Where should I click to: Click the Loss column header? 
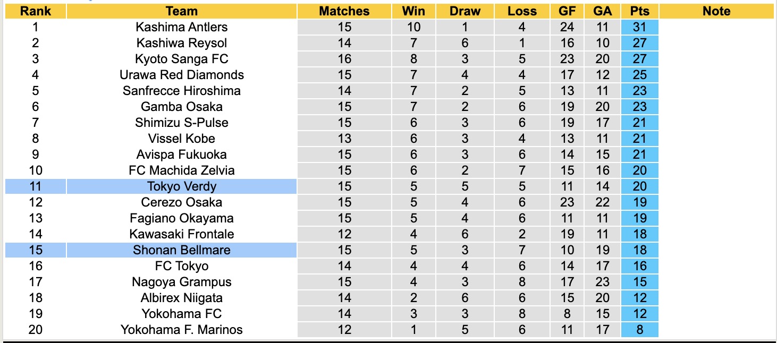click(522, 11)
